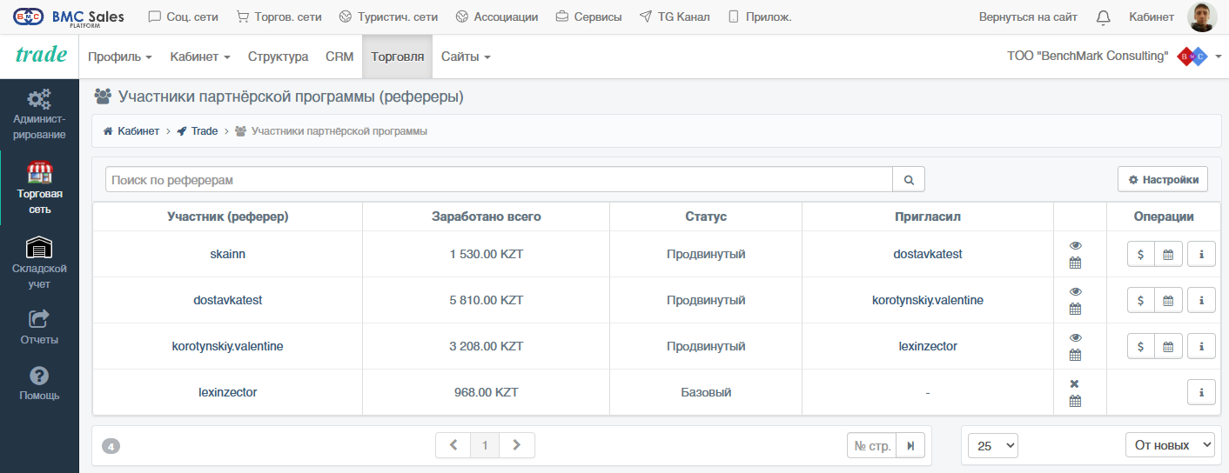Click the dollar button for korotynskiy.valentine
This screenshot has height=473, width=1229.
click(x=1141, y=346)
